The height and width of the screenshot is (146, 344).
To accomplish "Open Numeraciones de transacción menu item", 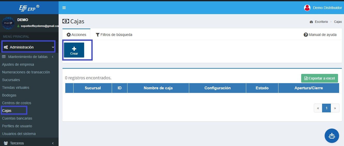I will point(26,72).
